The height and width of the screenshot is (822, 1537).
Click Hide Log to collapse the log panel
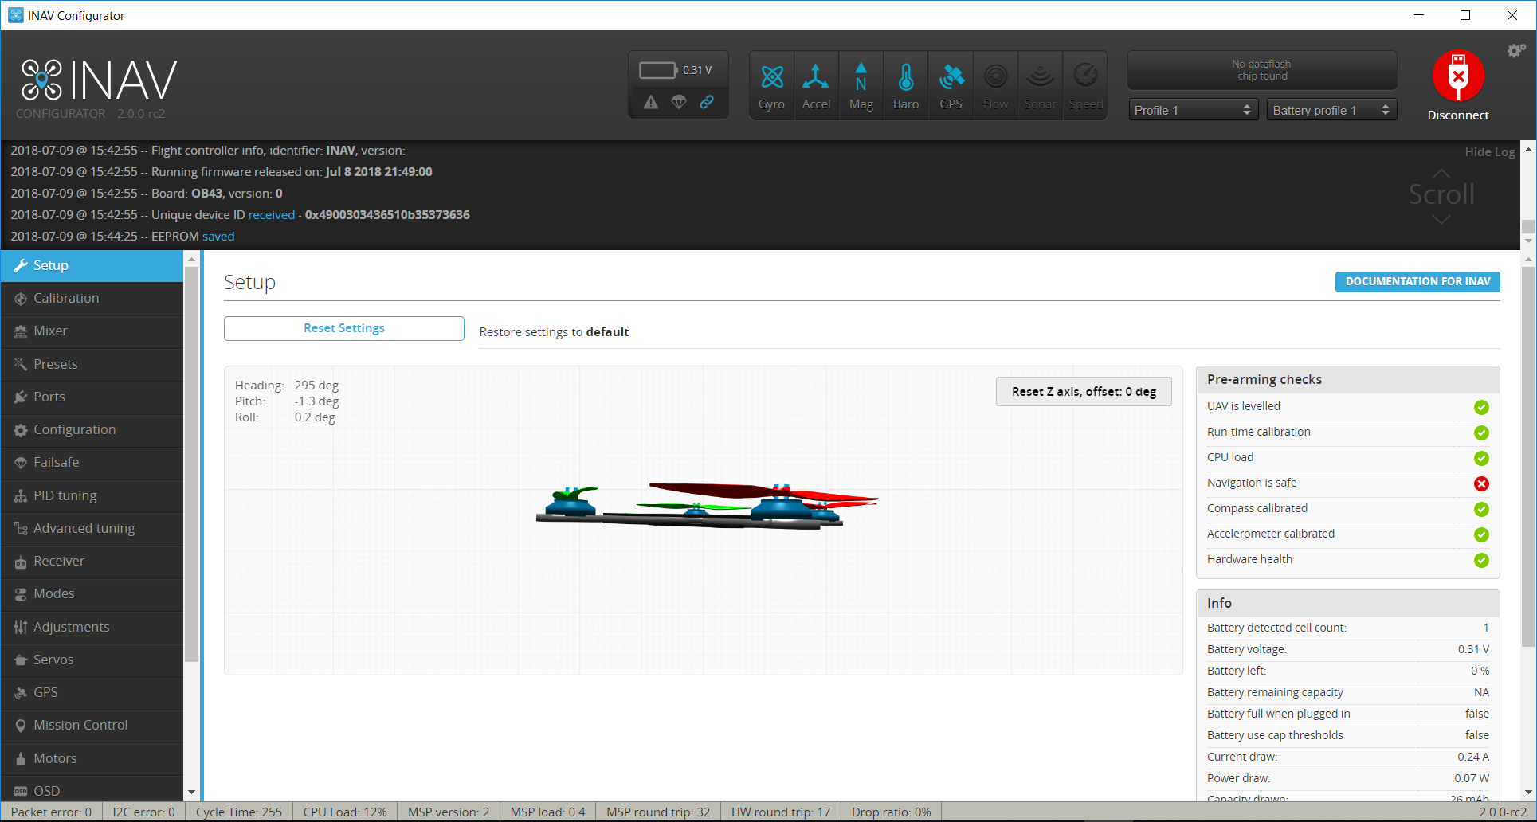click(x=1489, y=151)
